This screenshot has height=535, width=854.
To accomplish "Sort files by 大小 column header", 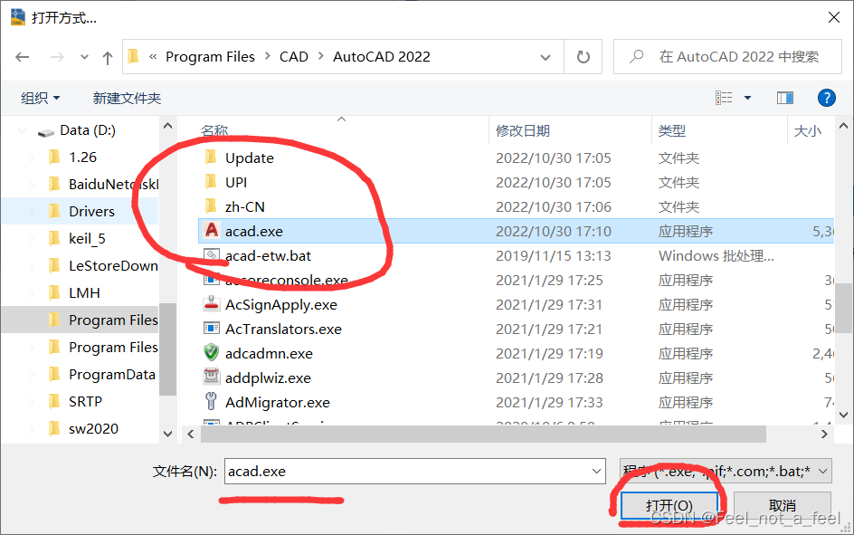I will point(808,130).
